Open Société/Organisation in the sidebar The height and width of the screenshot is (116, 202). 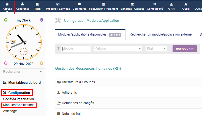click(18, 99)
